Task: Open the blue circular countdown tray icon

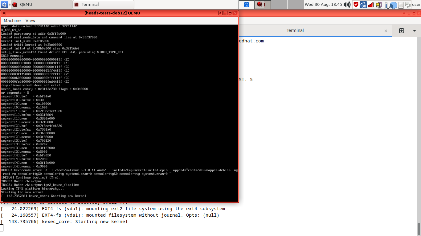Action: click(x=363, y=5)
